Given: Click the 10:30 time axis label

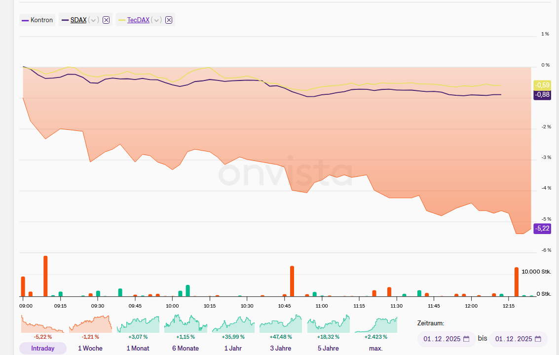Looking at the screenshot, I should (x=247, y=306).
